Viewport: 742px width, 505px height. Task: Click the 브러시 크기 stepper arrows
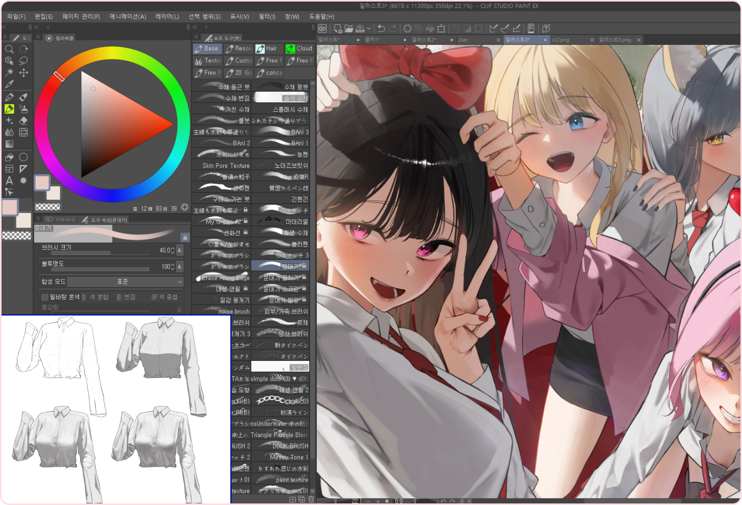point(173,251)
